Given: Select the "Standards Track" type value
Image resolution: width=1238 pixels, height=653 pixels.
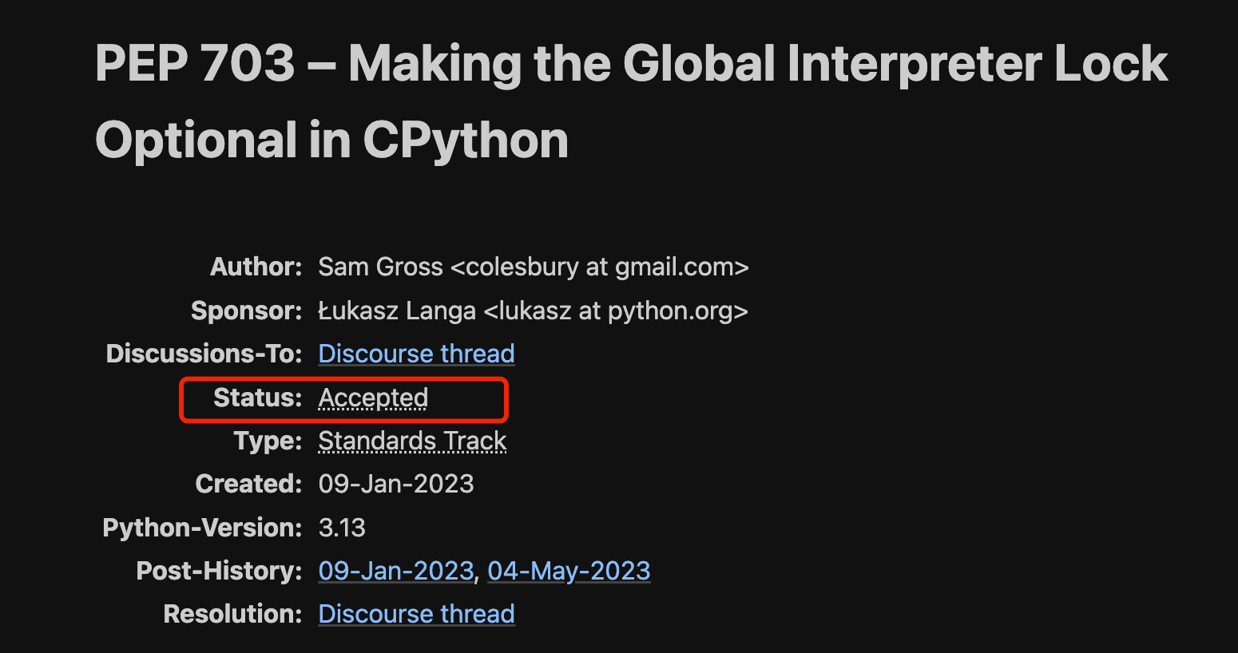Looking at the screenshot, I should [x=412, y=441].
